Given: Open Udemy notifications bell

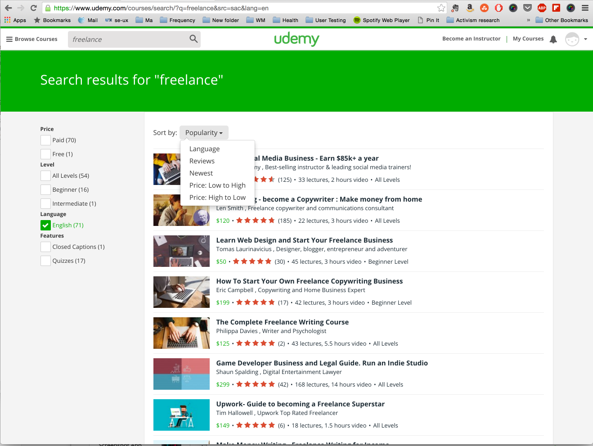Looking at the screenshot, I should coord(553,39).
